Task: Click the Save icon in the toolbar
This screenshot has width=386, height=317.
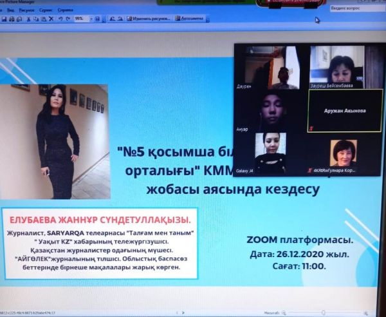Action: (x=3, y=19)
